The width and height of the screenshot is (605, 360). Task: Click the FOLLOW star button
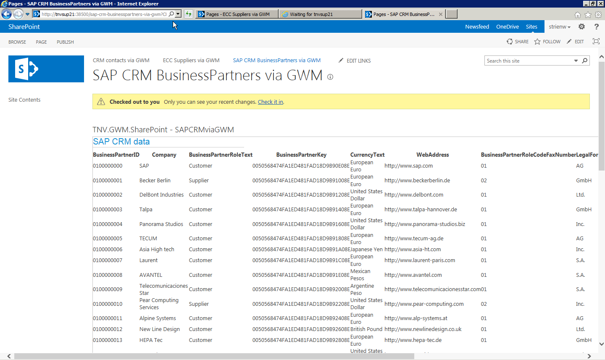[x=547, y=42]
